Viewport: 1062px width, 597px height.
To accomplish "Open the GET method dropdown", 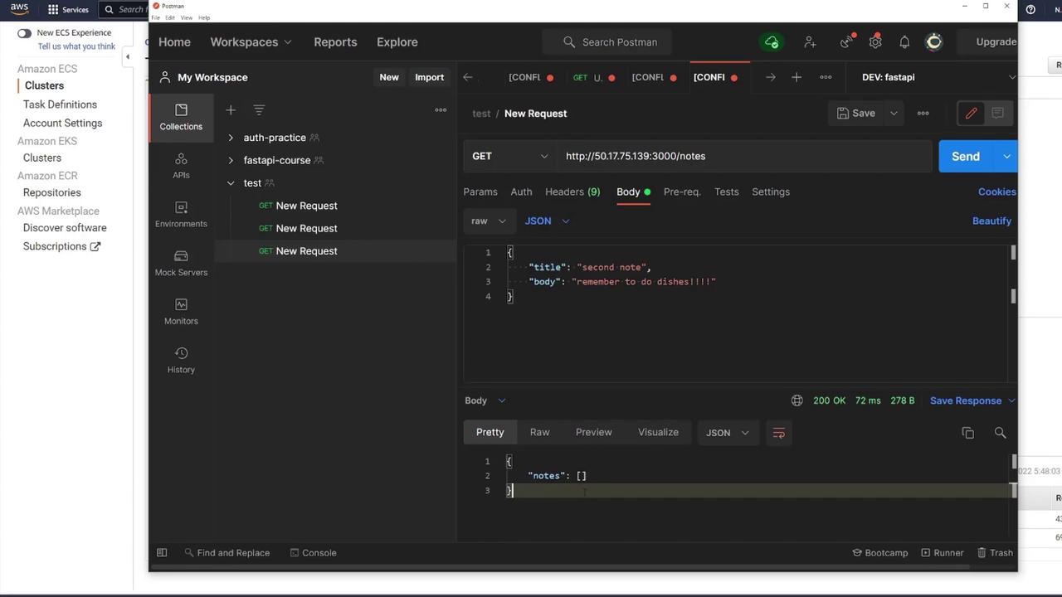I will coord(509,156).
